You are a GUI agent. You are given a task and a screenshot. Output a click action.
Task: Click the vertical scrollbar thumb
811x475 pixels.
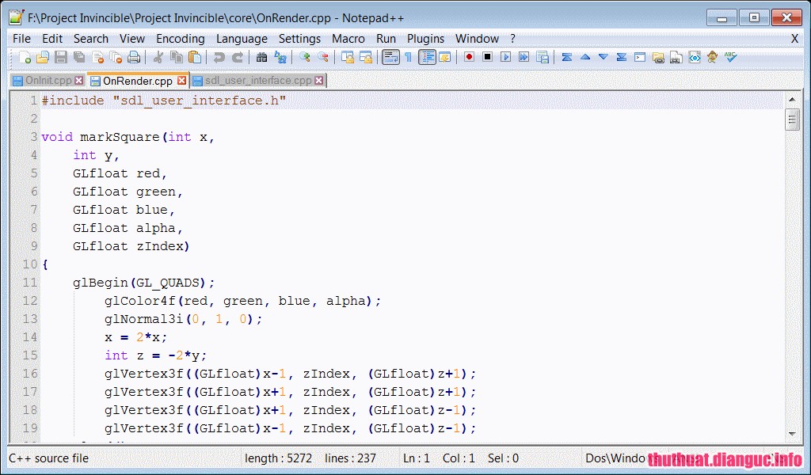(x=792, y=120)
